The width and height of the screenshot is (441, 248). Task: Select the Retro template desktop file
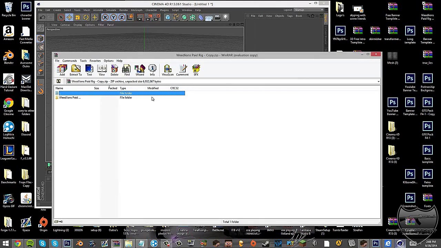[x=428, y=178]
